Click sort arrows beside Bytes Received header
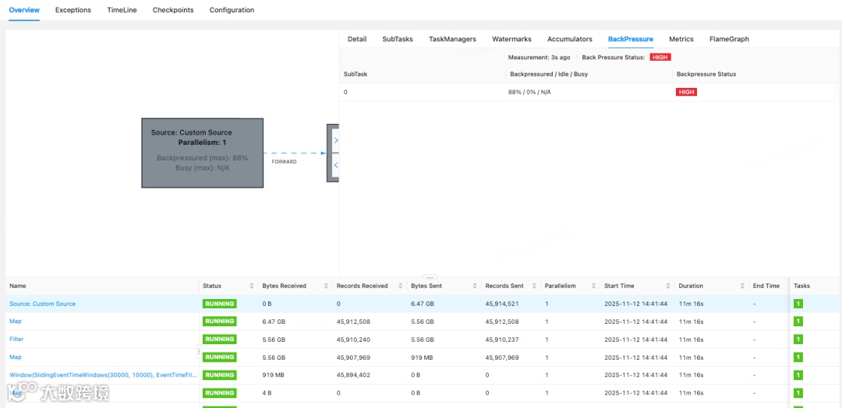Screen dimensions: 842x408 click(326, 287)
